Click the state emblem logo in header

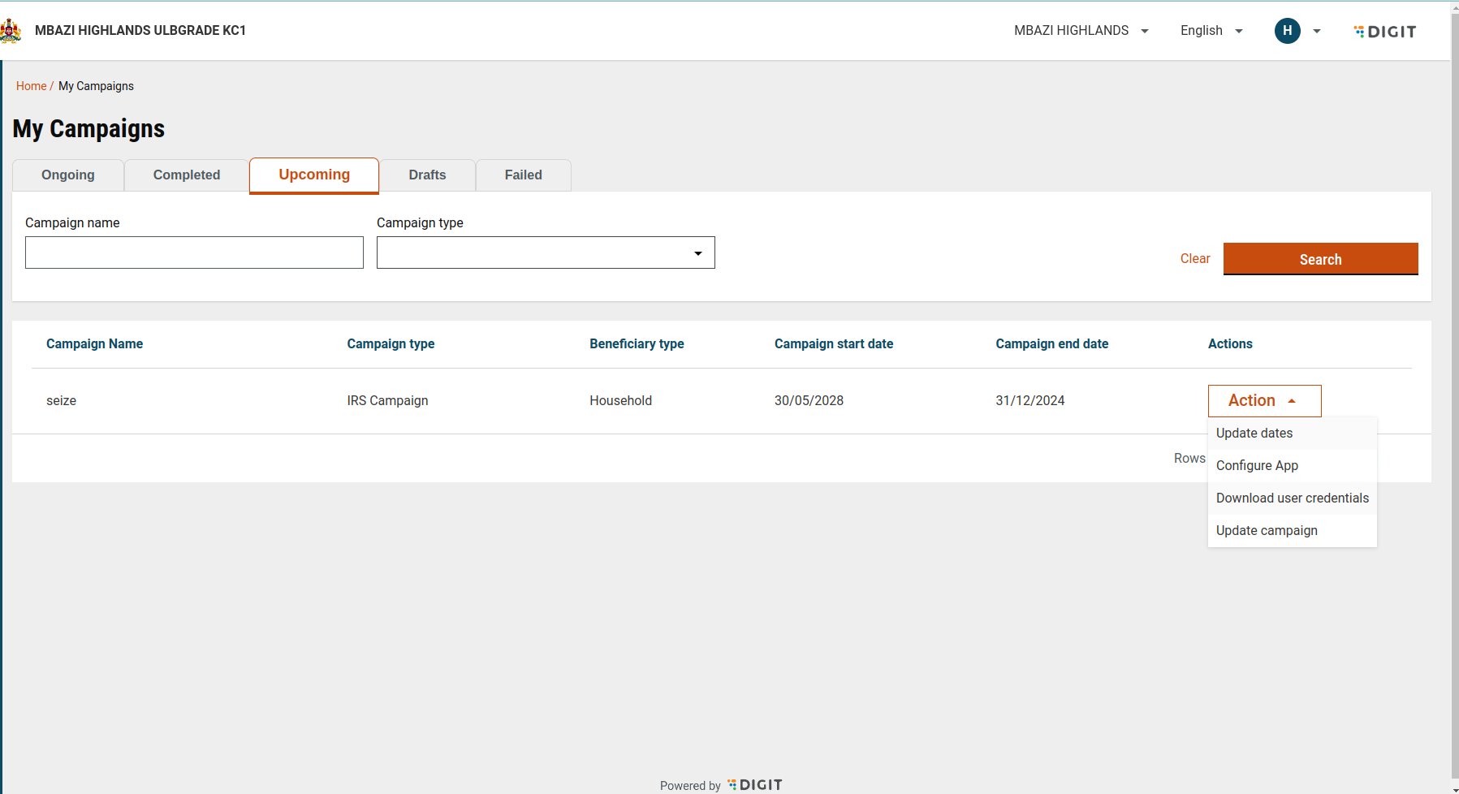(11, 31)
